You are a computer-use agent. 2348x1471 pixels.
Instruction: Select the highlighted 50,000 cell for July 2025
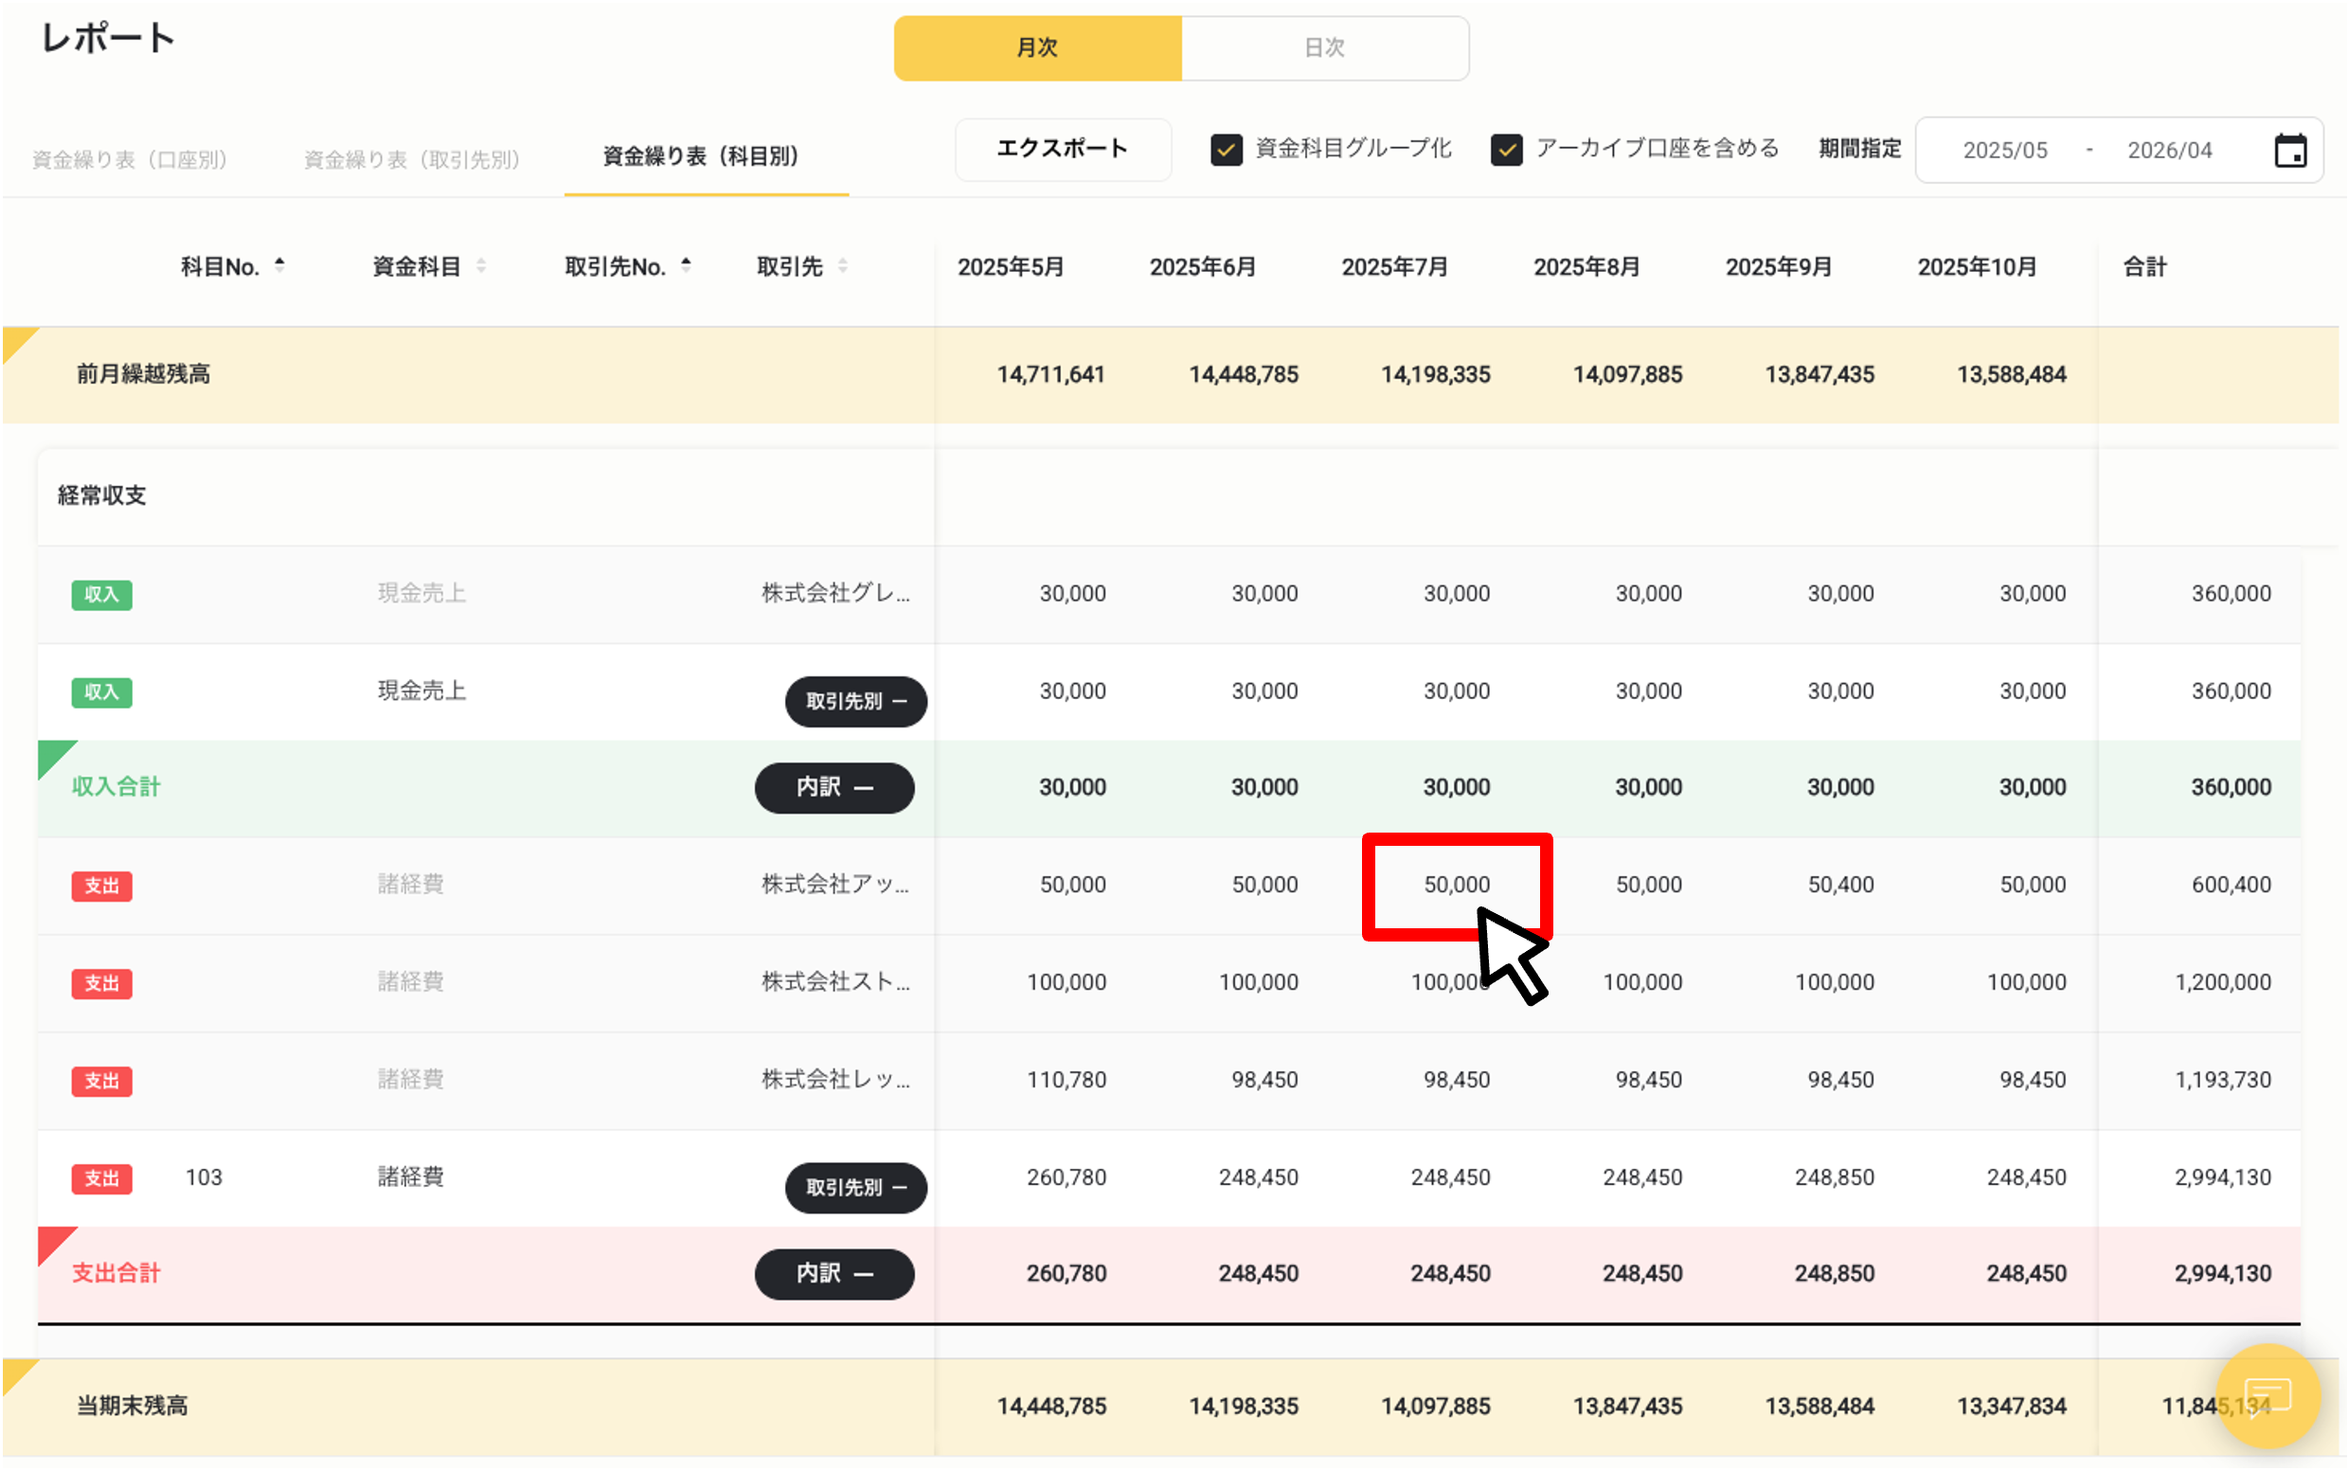(x=1456, y=884)
